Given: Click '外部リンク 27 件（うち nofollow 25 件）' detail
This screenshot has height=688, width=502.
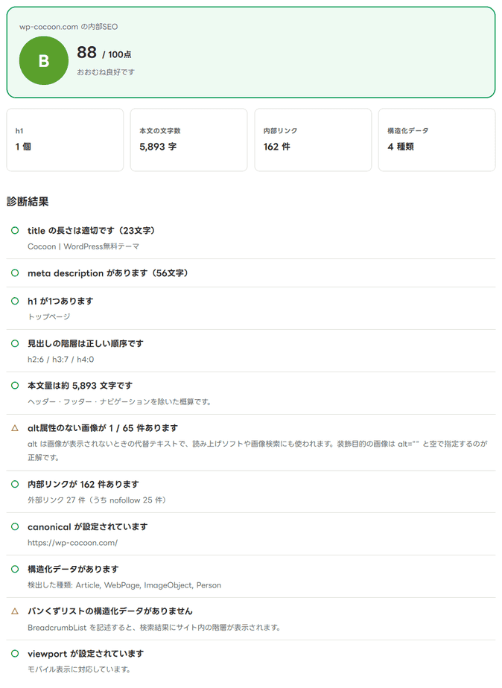Looking at the screenshot, I should 97,500.
